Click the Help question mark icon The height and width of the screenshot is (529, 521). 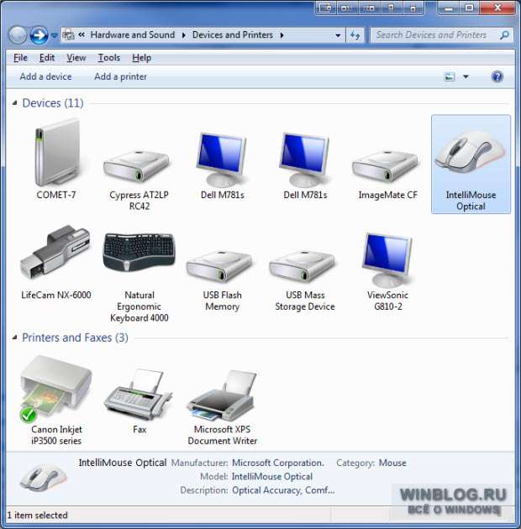[497, 77]
